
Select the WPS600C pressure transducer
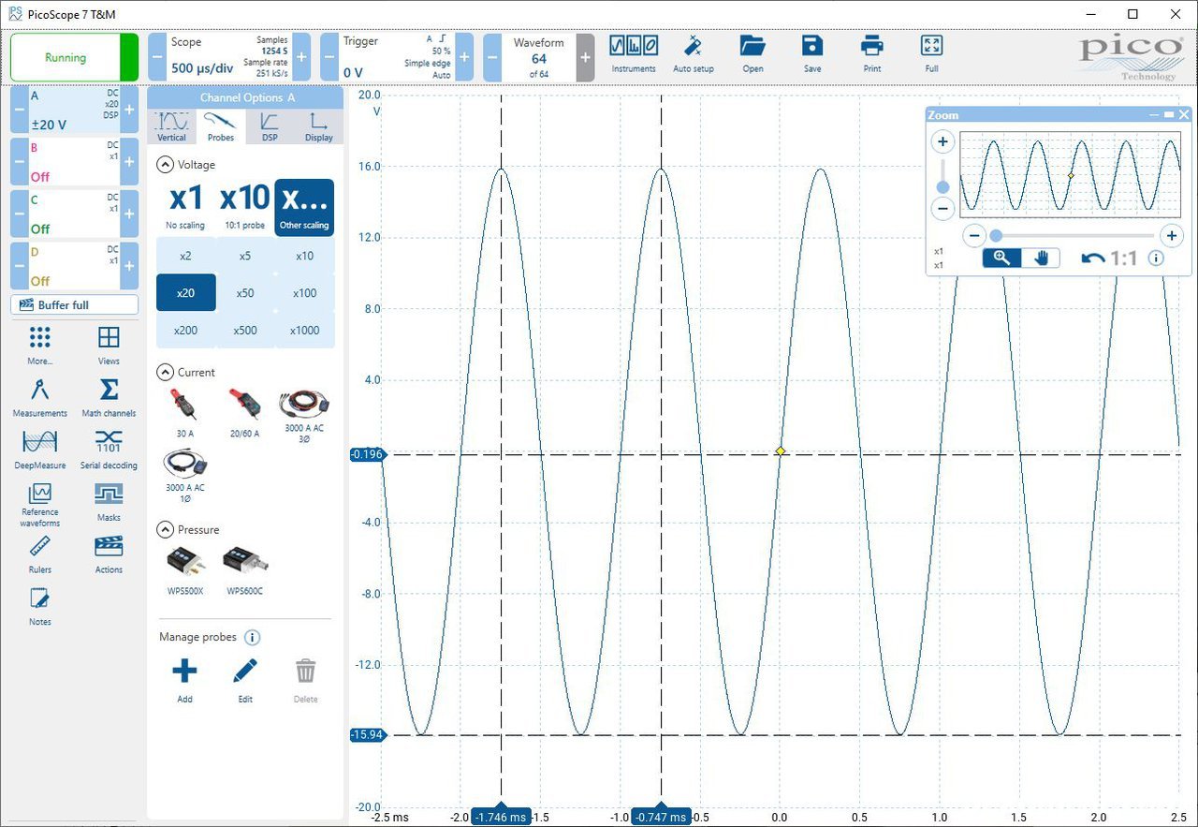pyautogui.click(x=244, y=571)
